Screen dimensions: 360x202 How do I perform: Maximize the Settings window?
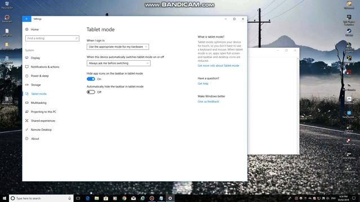(x=234, y=19)
